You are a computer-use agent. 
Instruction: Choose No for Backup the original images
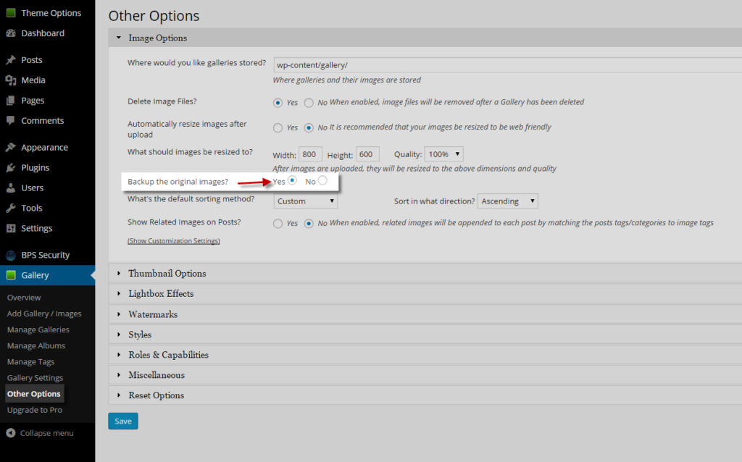(x=322, y=180)
